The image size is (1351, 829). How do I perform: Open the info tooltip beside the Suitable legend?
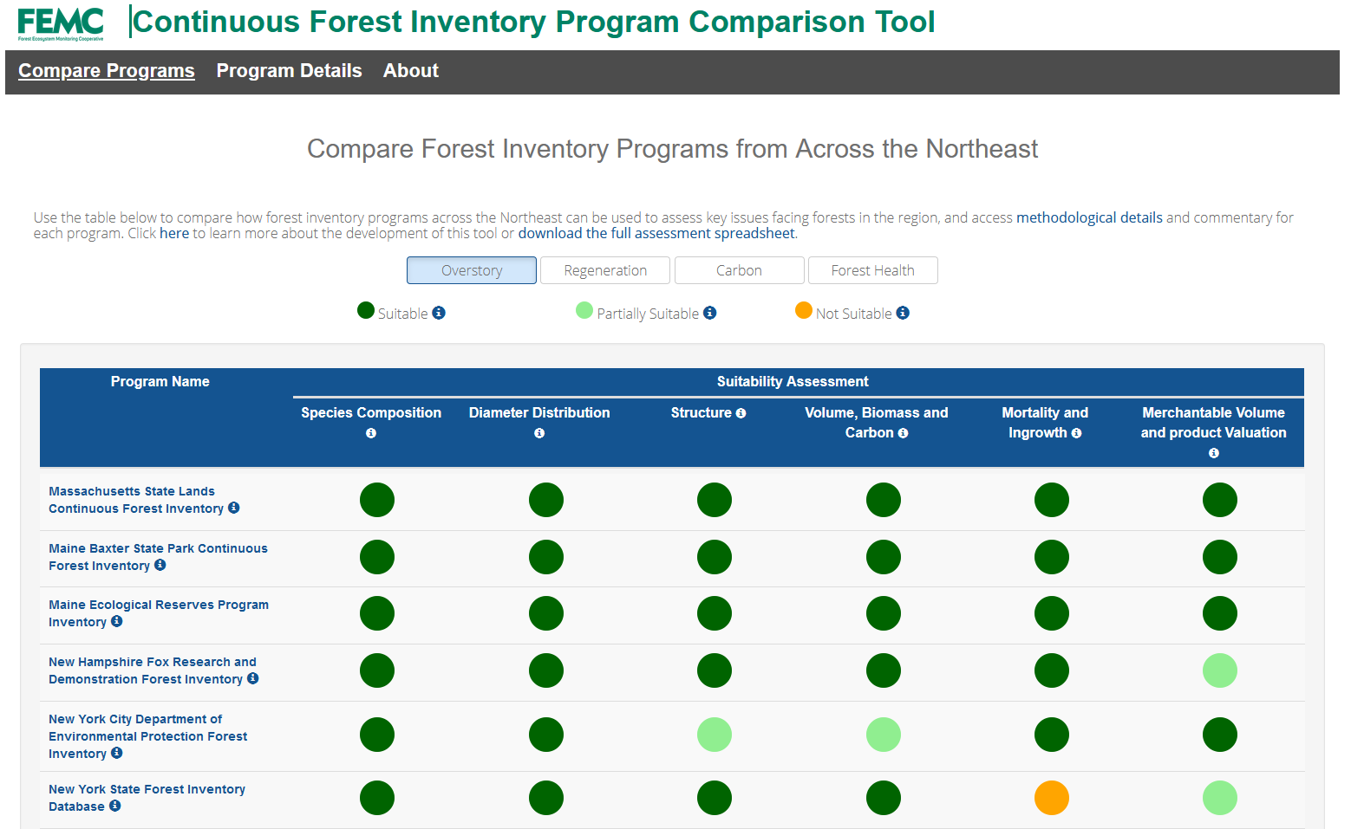(x=441, y=312)
